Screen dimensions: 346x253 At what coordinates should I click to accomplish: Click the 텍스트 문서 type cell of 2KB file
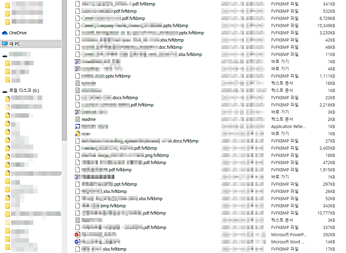tap(282, 119)
